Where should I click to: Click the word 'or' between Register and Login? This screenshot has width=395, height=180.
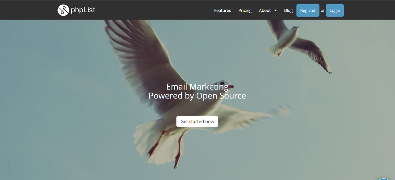pos(323,10)
